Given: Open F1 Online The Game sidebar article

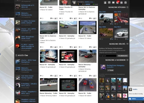Looking at the screenshot, I should tap(29, 22).
